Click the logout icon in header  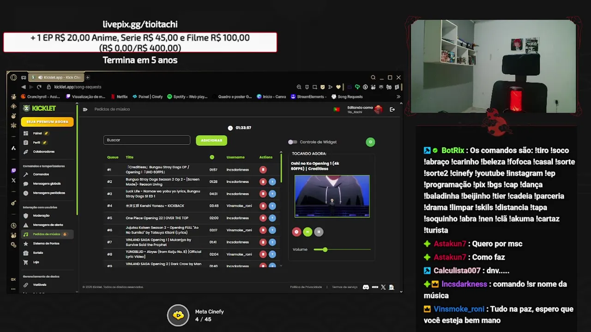(392, 109)
